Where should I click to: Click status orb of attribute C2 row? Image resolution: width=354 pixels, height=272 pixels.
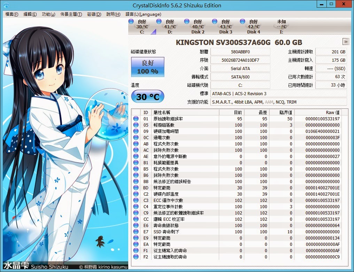pos(136,194)
